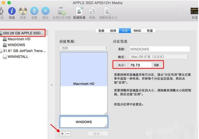
Task: Select the WINDOWS partition block
Action: (x=84, y=122)
